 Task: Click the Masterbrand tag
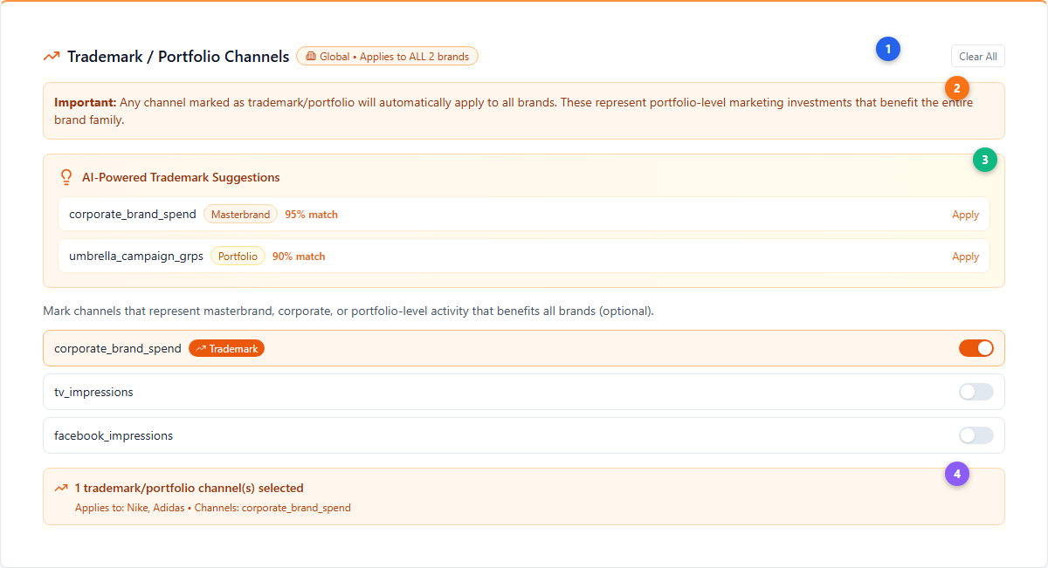(240, 215)
